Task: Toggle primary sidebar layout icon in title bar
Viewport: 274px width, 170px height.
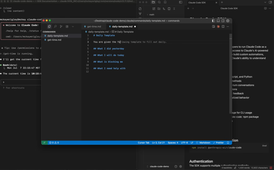Action: 213,21
